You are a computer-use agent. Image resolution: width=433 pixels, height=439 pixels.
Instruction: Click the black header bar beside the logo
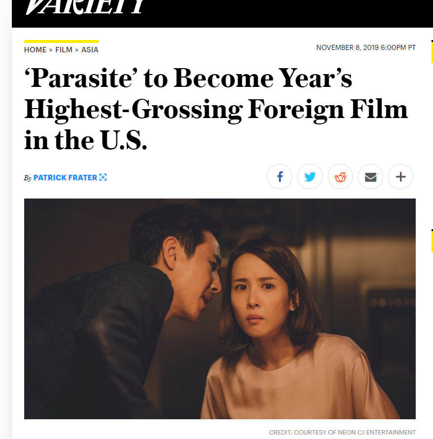(288, 13)
